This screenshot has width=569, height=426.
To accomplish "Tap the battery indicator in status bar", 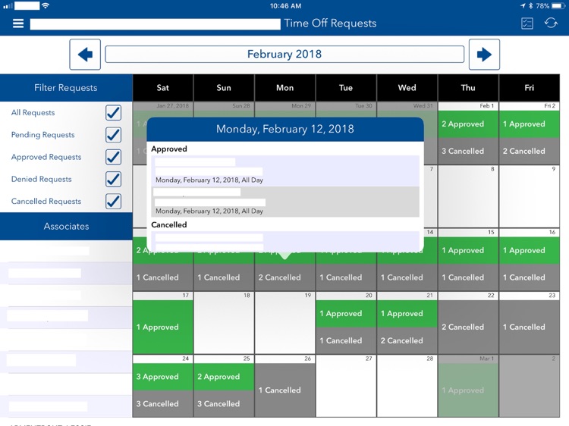I will (558, 6).
